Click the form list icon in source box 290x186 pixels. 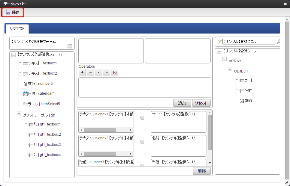pos(70,46)
